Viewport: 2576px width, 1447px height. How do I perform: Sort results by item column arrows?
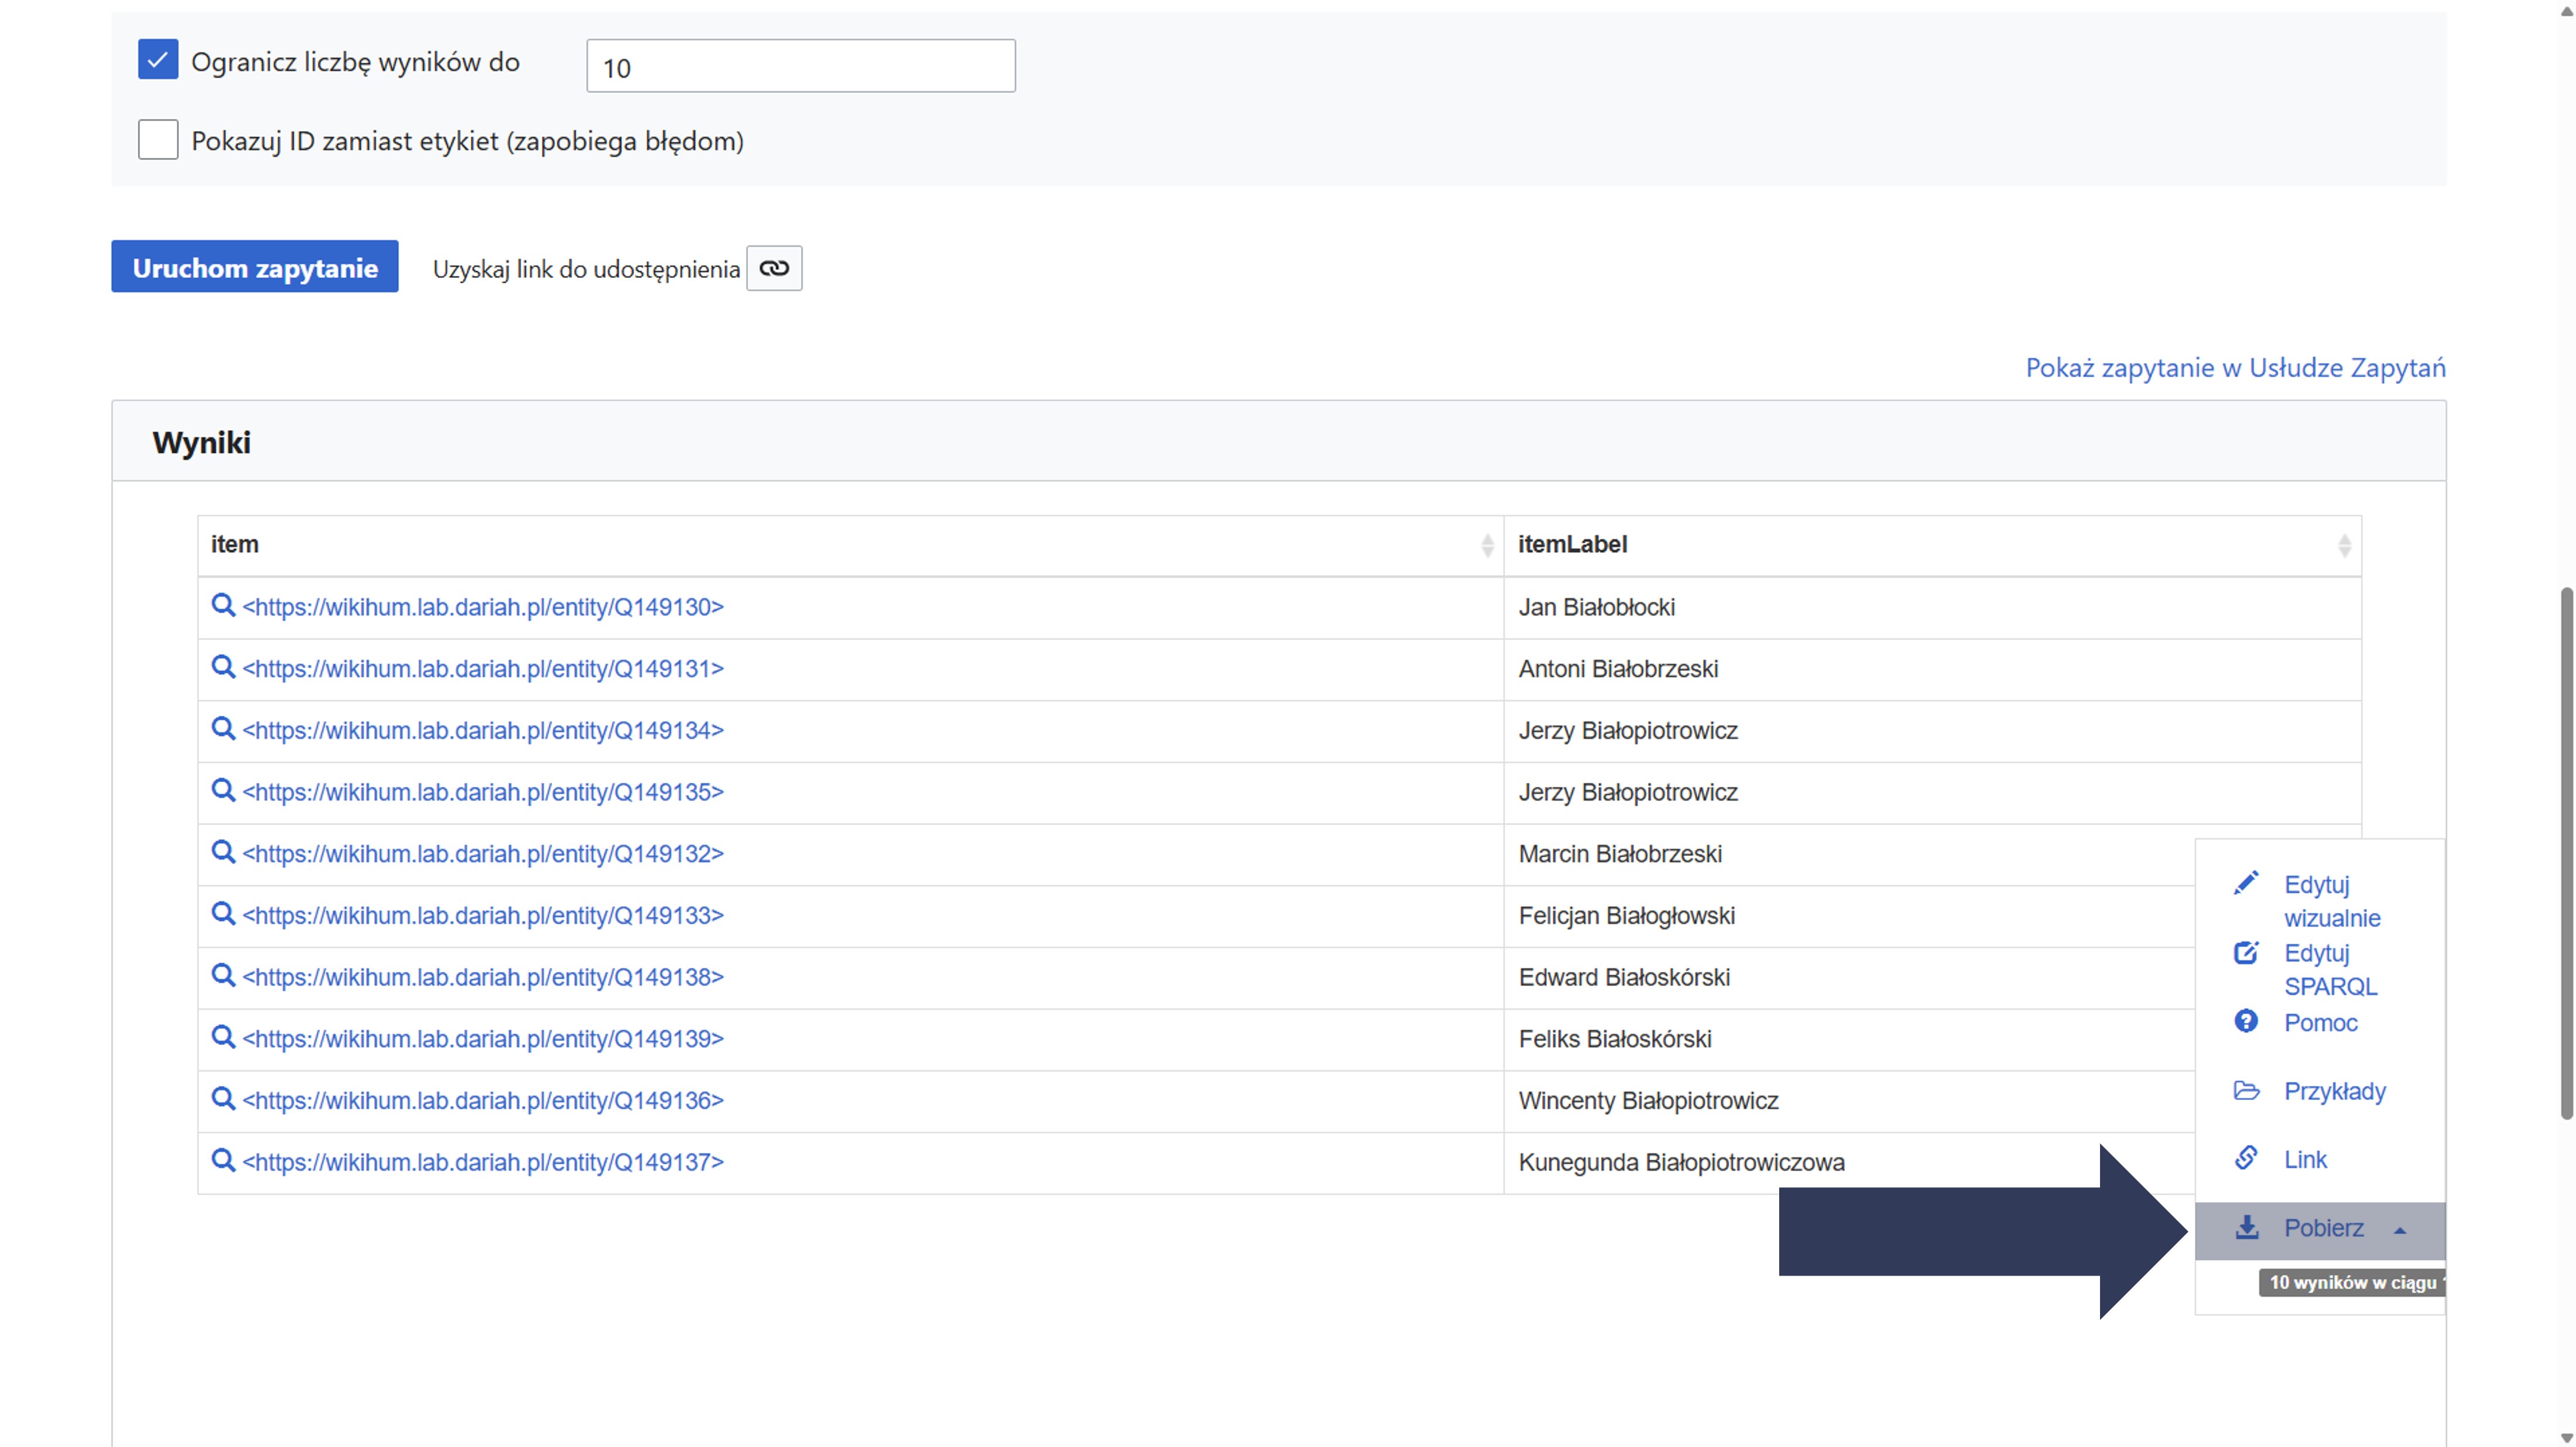[x=1487, y=545]
